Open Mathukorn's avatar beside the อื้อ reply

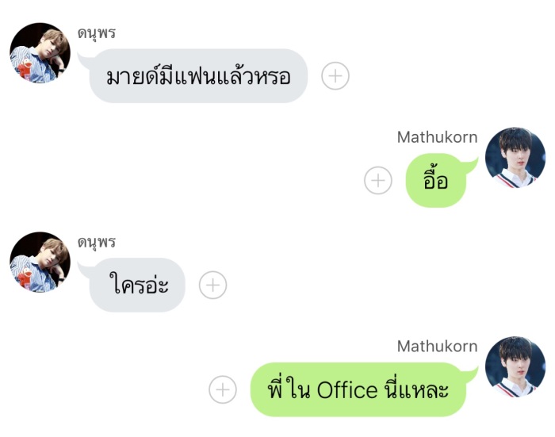click(x=515, y=158)
